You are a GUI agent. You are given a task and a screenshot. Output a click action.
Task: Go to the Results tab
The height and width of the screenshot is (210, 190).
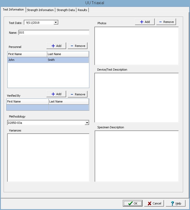click(x=82, y=10)
